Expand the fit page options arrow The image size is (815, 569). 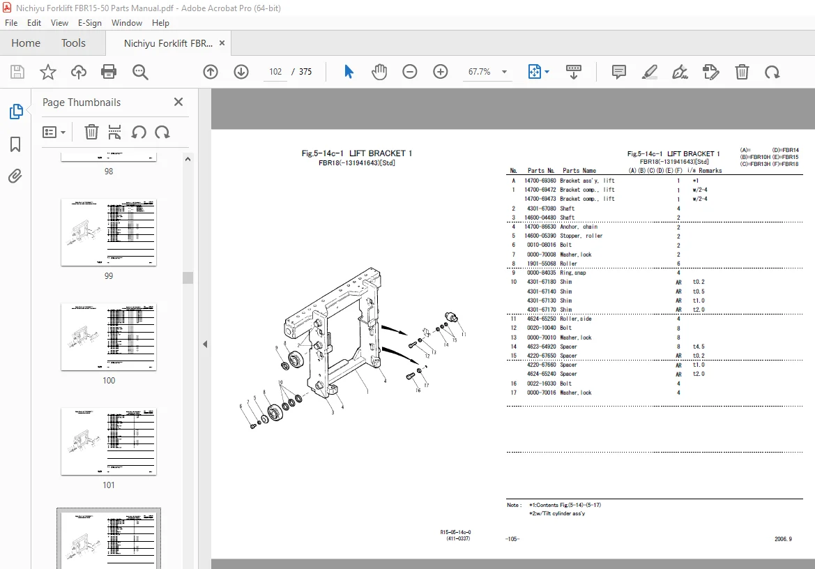click(x=547, y=72)
